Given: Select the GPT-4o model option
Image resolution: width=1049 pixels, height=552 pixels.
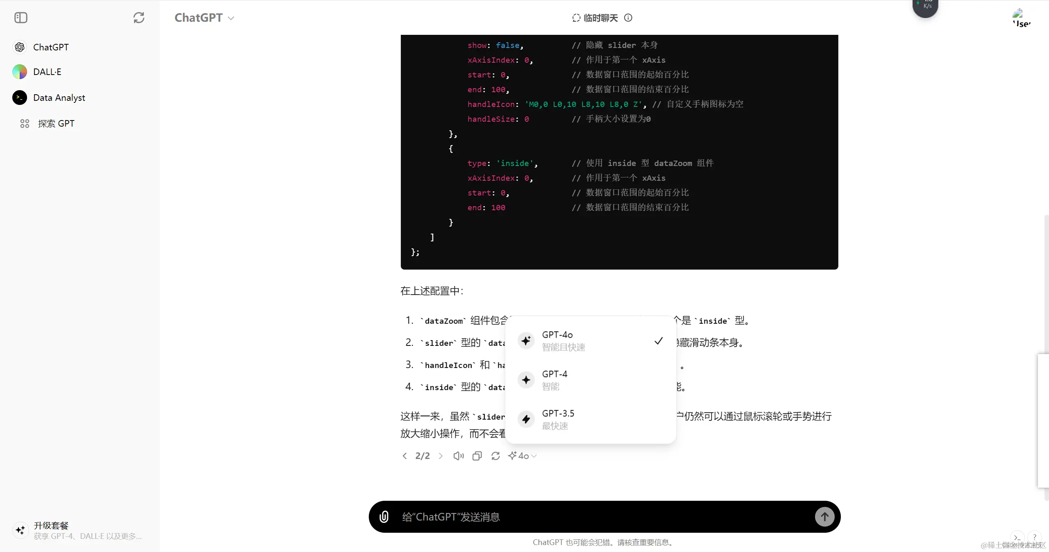Looking at the screenshot, I should pyautogui.click(x=574, y=340).
